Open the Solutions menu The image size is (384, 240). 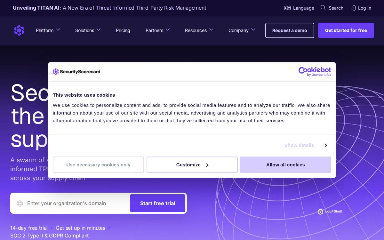point(84,30)
